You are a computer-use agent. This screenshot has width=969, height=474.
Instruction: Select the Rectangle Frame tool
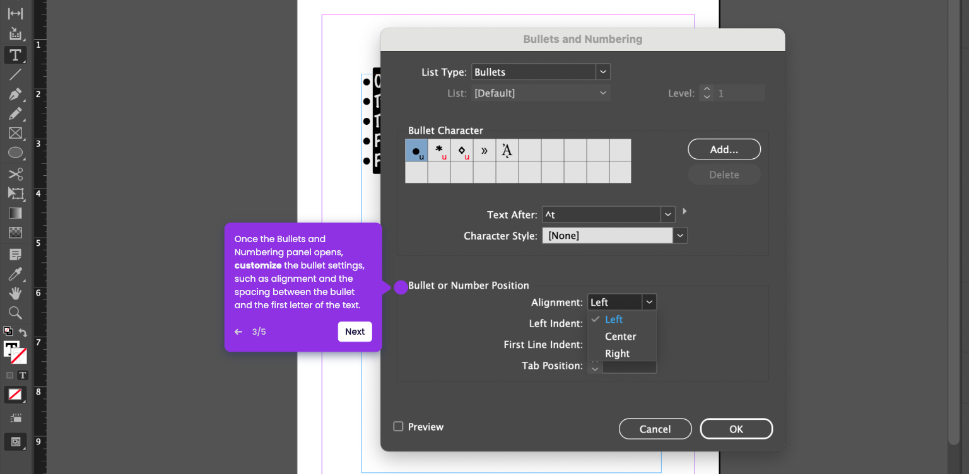[15, 134]
